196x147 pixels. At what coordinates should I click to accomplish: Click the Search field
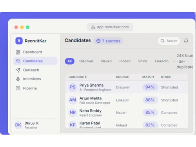click(x=169, y=41)
